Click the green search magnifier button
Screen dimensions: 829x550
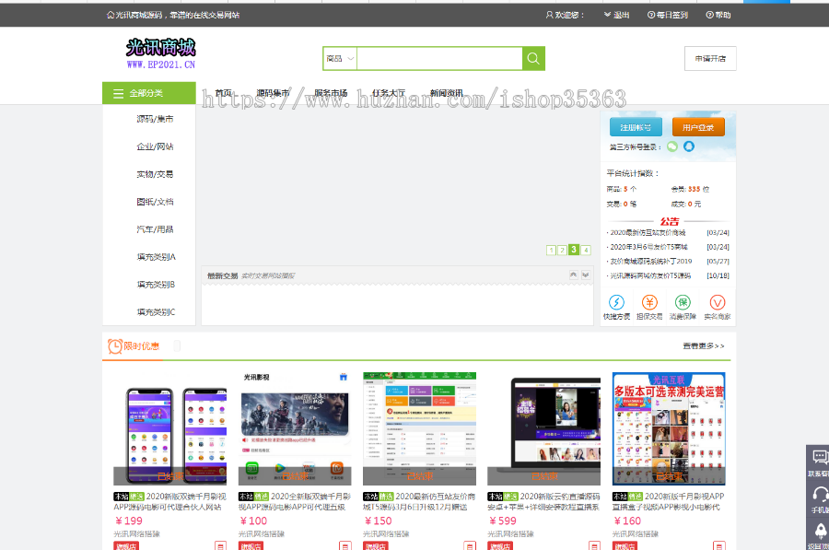tap(533, 59)
